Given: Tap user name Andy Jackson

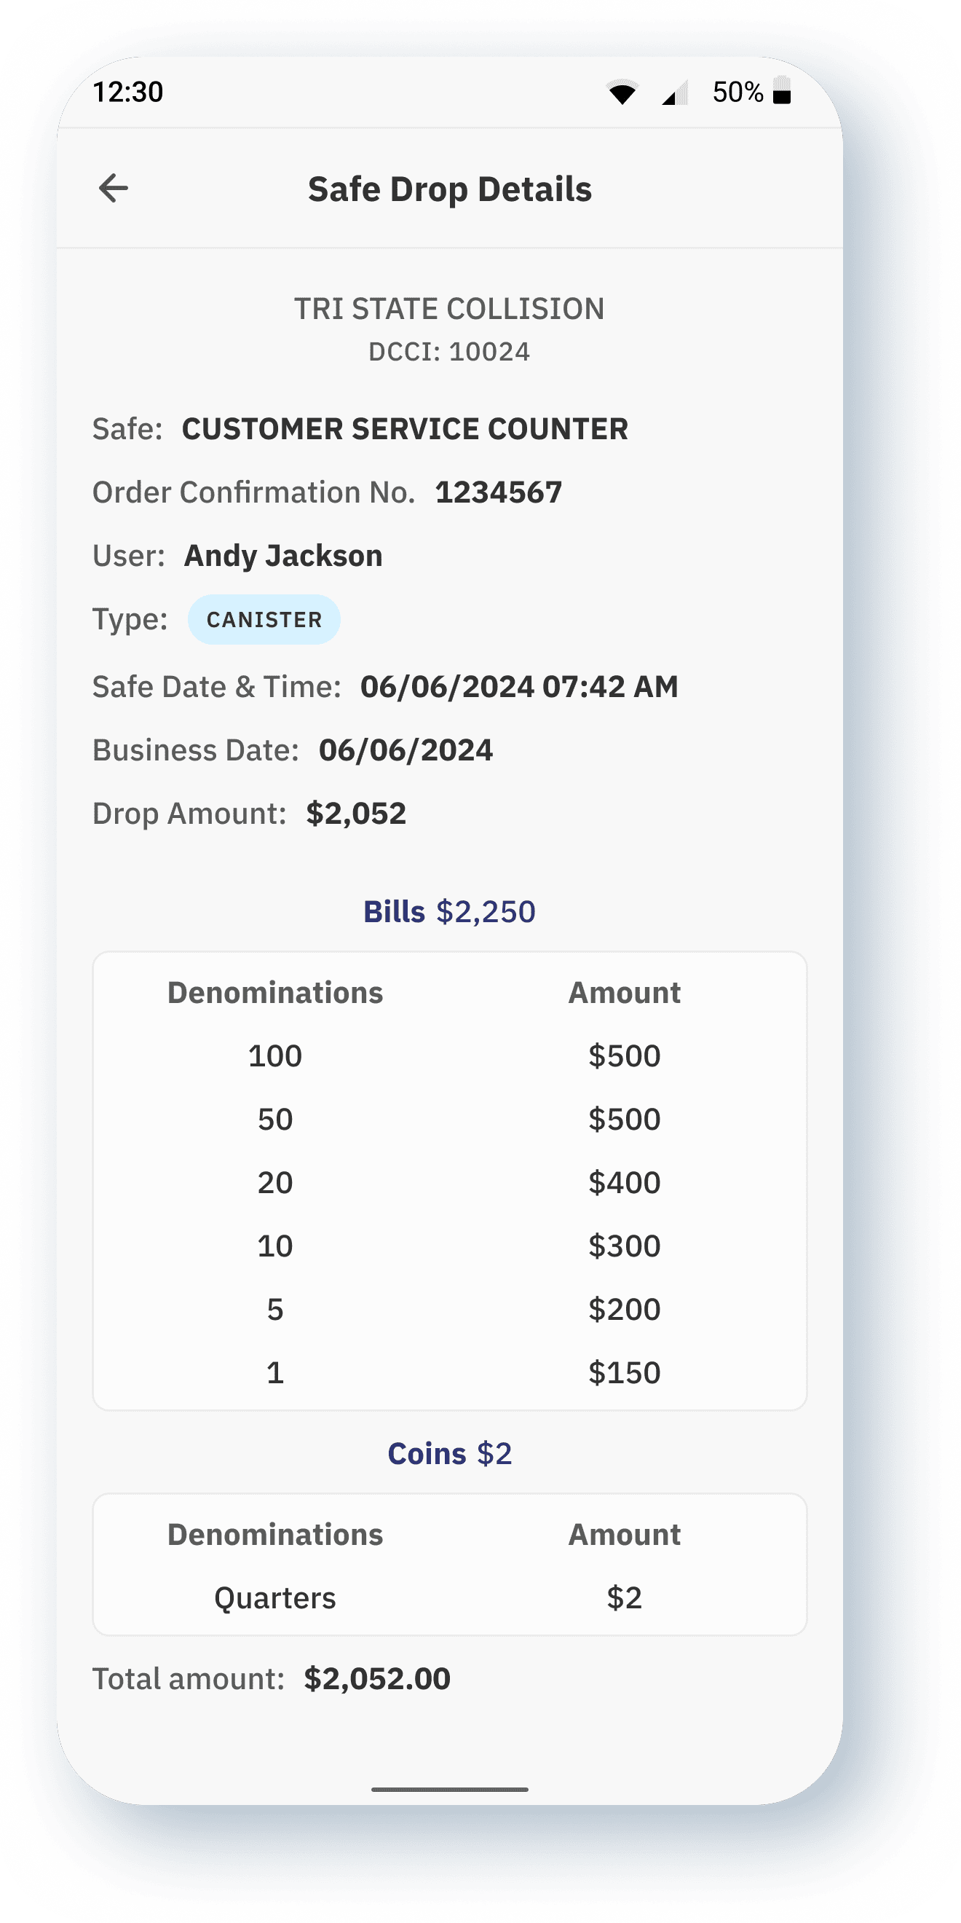Looking at the screenshot, I should tap(283, 557).
